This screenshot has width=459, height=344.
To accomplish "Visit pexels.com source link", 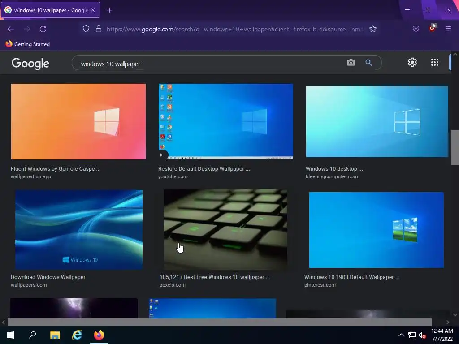I will point(173,285).
